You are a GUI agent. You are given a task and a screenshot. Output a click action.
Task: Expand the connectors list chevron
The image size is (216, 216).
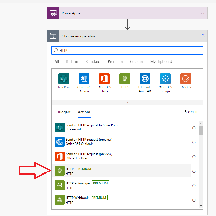(x=127, y=102)
